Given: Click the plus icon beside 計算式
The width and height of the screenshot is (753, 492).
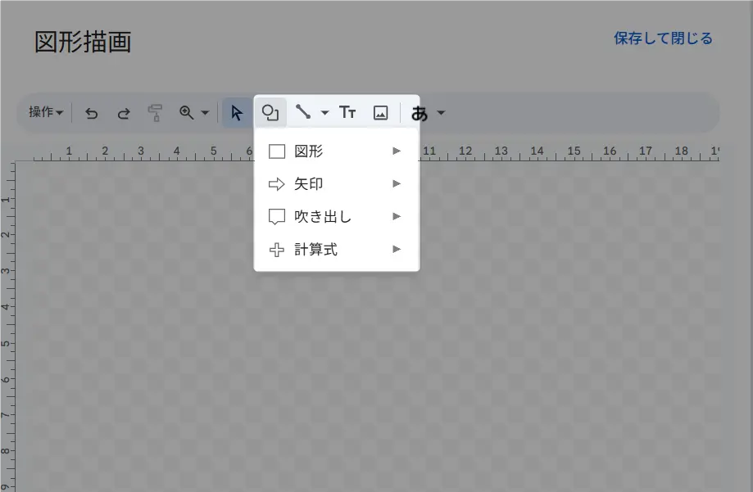Looking at the screenshot, I should pyautogui.click(x=277, y=250).
